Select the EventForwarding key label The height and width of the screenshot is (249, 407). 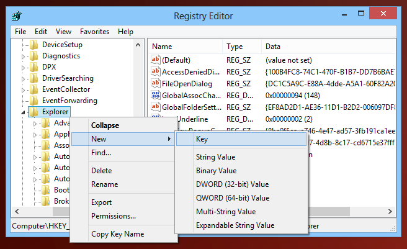coord(69,101)
